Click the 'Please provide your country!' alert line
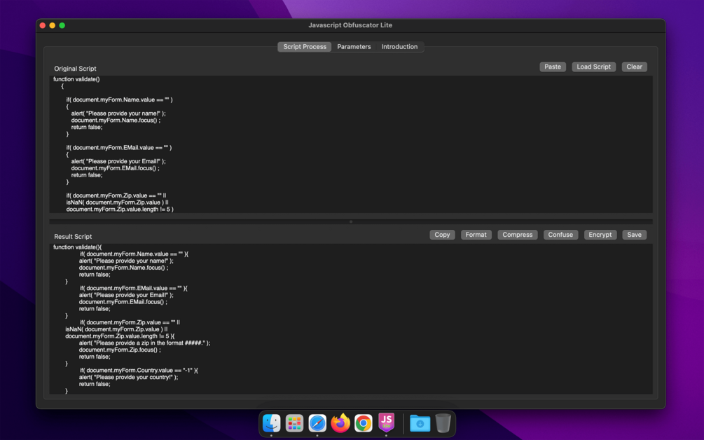The width and height of the screenshot is (704, 440). [x=128, y=377]
